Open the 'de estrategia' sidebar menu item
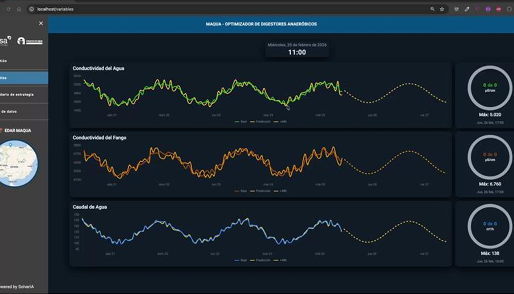This screenshot has width=514, height=294. [23, 95]
